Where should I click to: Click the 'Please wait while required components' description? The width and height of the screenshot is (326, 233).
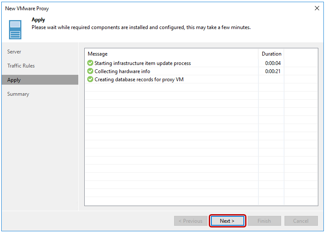coord(141,27)
